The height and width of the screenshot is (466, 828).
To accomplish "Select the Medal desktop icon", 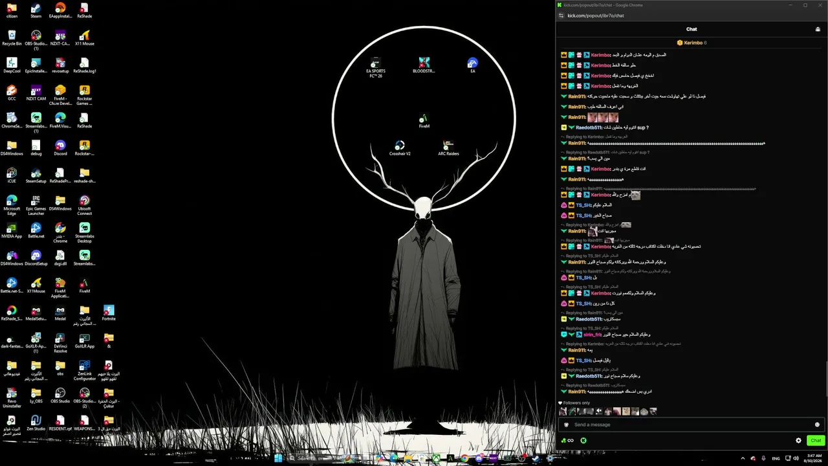I will pyautogui.click(x=60, y=313).
